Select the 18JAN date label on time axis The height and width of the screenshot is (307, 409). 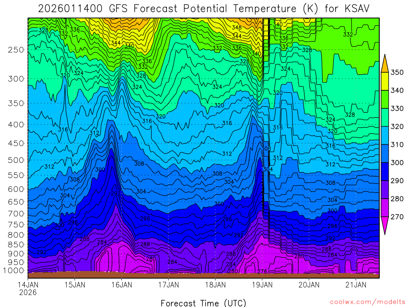(215, 285)
